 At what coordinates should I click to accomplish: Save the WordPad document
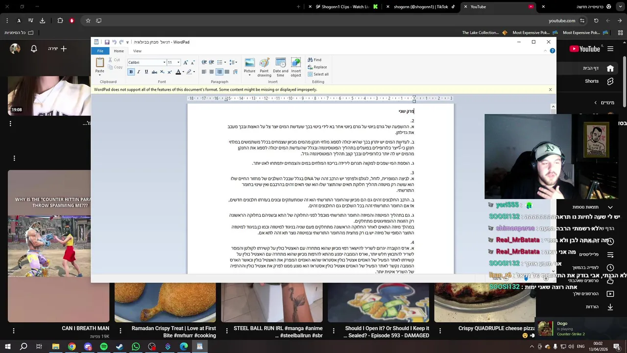coord(107,42)
